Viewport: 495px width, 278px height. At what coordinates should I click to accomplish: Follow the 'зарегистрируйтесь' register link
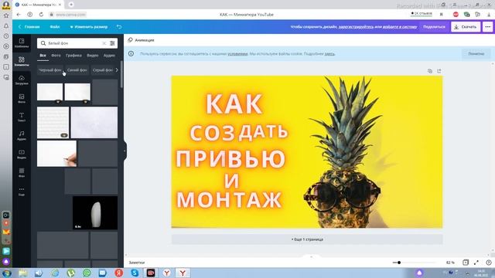pyautogui.click(x=356, y=27)
